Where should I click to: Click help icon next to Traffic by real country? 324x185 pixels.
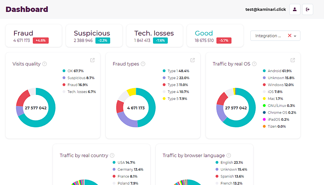pyautogui.click(x=112, y=155)
